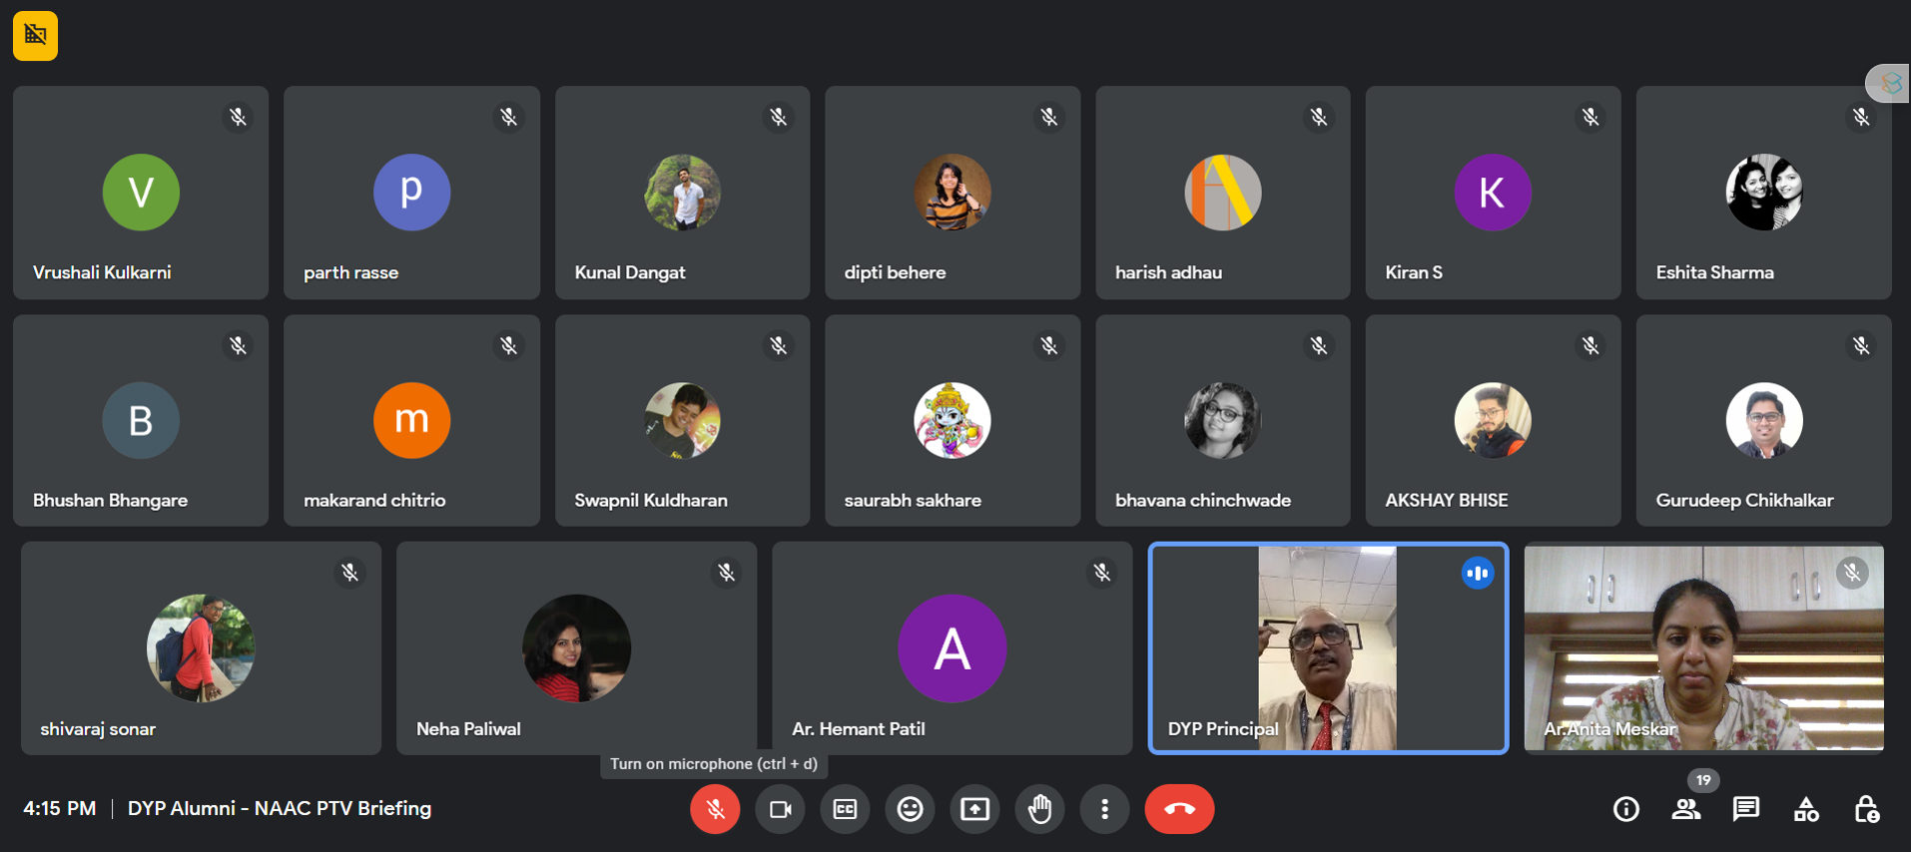Click the '4:15 PM' time display
This screenshot has height=852, width=1911.
click(60, 809)
